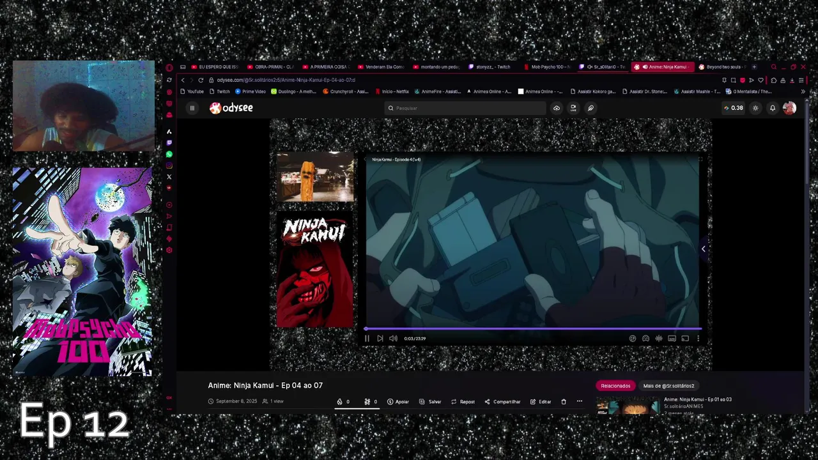Open the wallet balance showing 0.38
Viewport: 818px width, 460px height.
pos(733,108)
